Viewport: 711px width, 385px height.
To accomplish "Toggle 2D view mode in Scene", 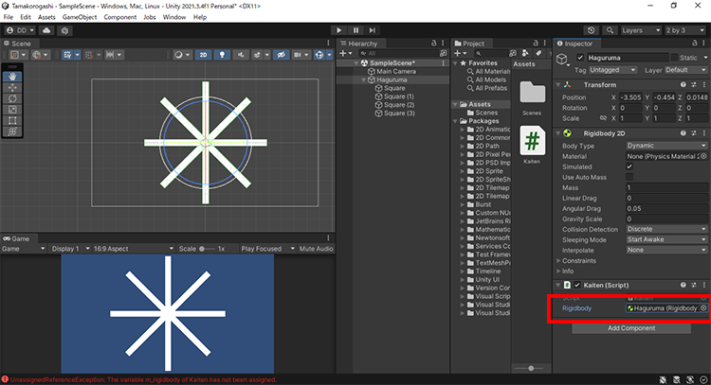I will pos(203,55).
